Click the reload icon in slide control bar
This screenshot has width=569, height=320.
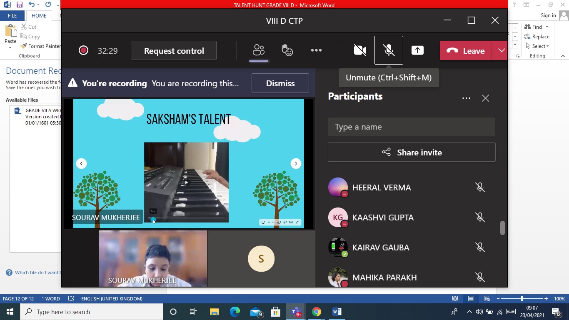tap(263, 222)
